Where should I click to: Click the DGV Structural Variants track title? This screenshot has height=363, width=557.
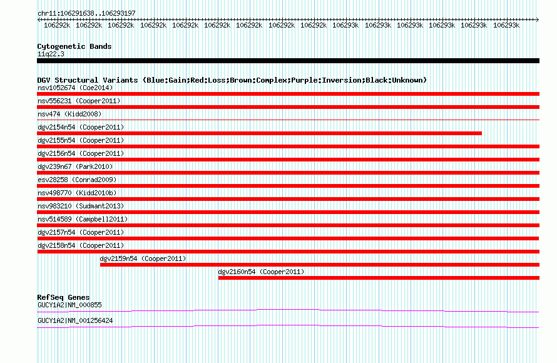[232, 80]
